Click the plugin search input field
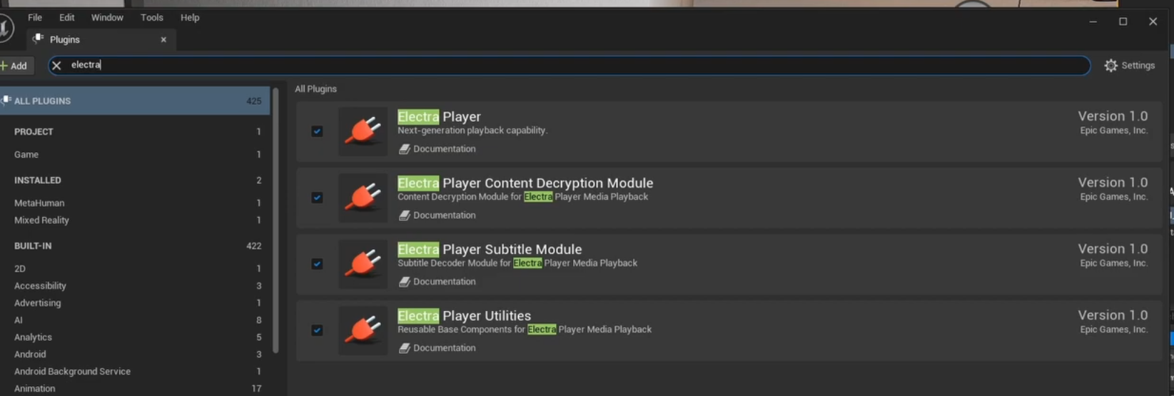Image resolution: width=1174 pixels, height=396 pixels. [x=570, y=65]
